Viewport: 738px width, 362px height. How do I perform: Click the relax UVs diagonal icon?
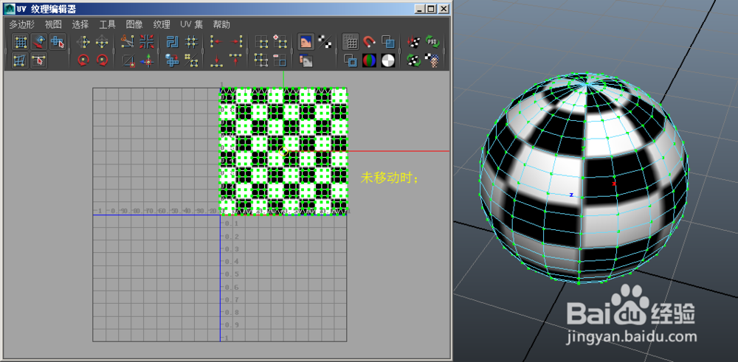(191, 60)
